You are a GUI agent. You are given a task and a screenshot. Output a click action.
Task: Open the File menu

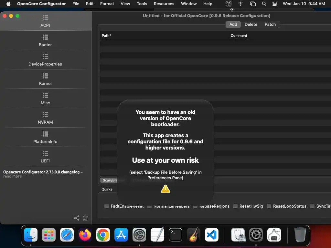pos(76,4)
